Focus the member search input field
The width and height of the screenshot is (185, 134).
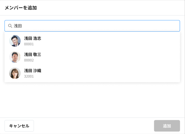point(95,26)
